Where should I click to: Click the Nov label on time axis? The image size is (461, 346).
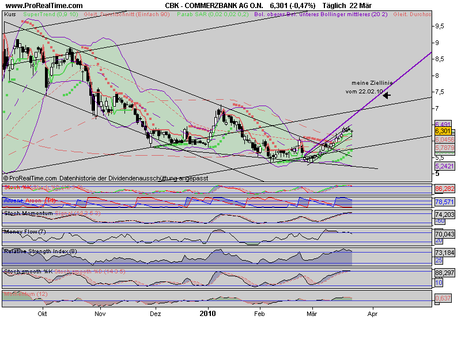point(100,314)
